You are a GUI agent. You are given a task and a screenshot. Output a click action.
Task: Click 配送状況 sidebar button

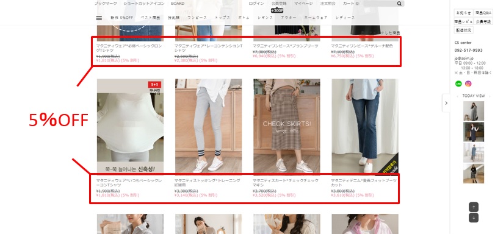(x=463, y=30)
